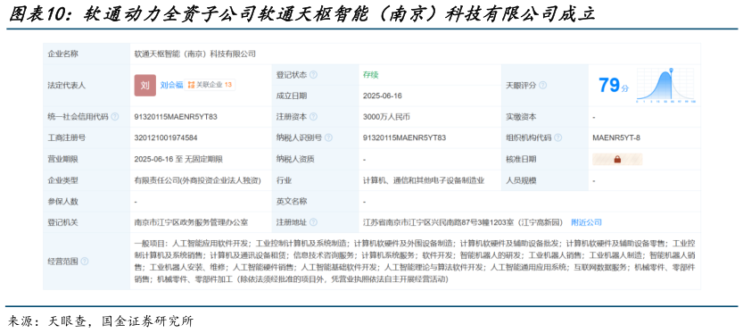Open the help icon next to 纳税人识别号
Viewport: 743px width, 333px height.
pos(328,138)
